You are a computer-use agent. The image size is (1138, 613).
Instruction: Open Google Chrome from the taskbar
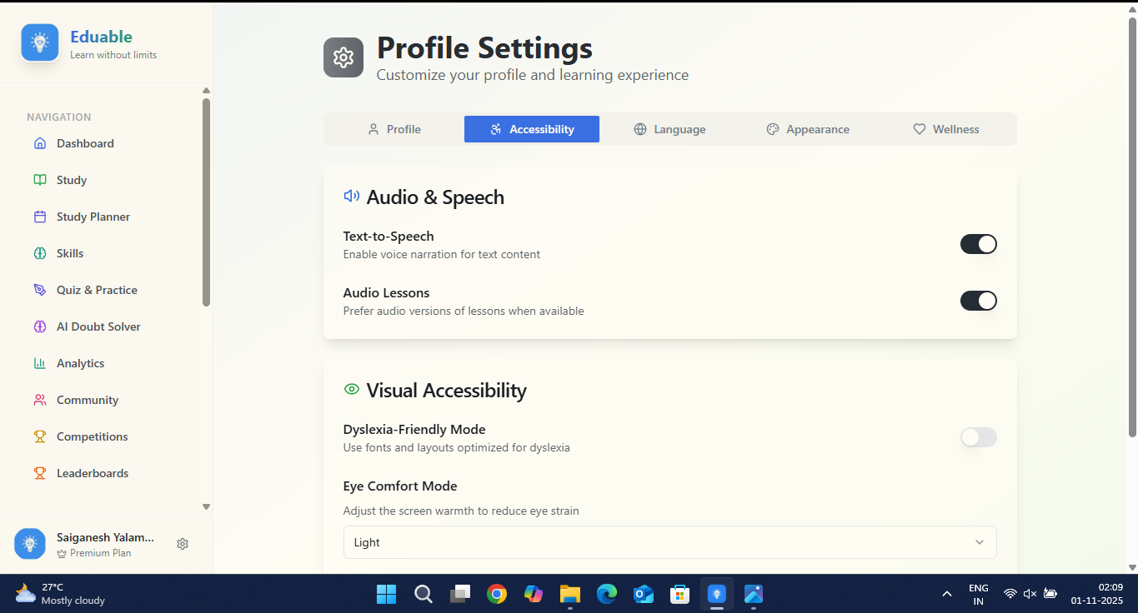click(x=497, y=594)
